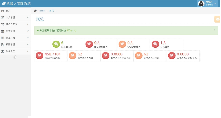Collapse the sidebar with double-arrow button
This screenshot has width=221, height=118.
[x=15, y=57]
